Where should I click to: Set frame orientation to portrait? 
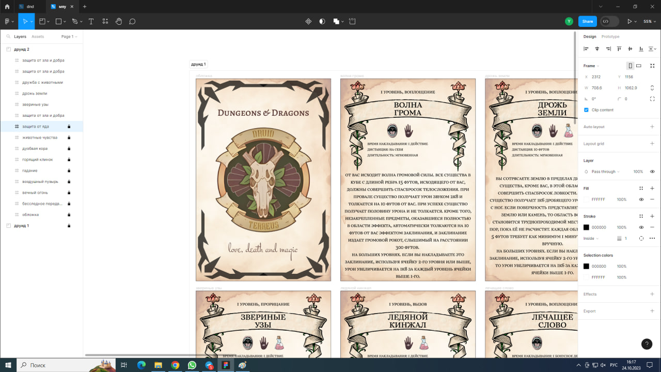[630, 66]
